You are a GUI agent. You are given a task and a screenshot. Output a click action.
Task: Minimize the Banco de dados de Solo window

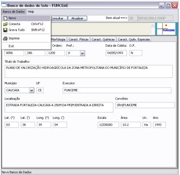click(161, 6)
